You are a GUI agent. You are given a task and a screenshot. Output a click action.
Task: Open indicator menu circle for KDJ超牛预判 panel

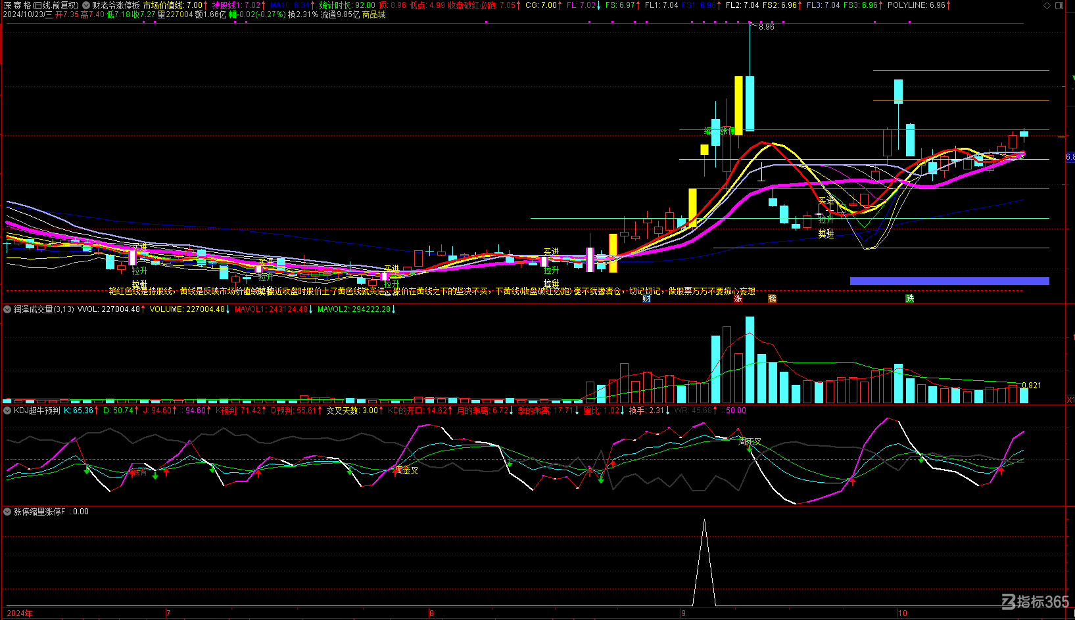click(x=8, y=410)
